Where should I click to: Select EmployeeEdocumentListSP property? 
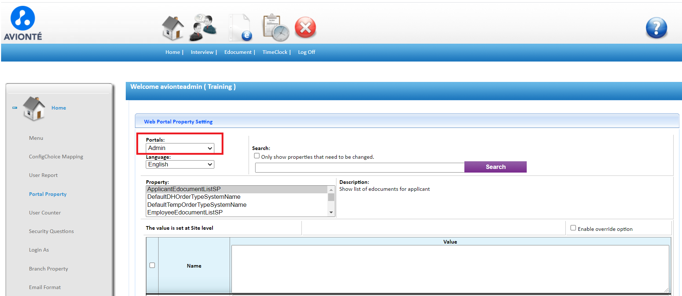(237, 212)
